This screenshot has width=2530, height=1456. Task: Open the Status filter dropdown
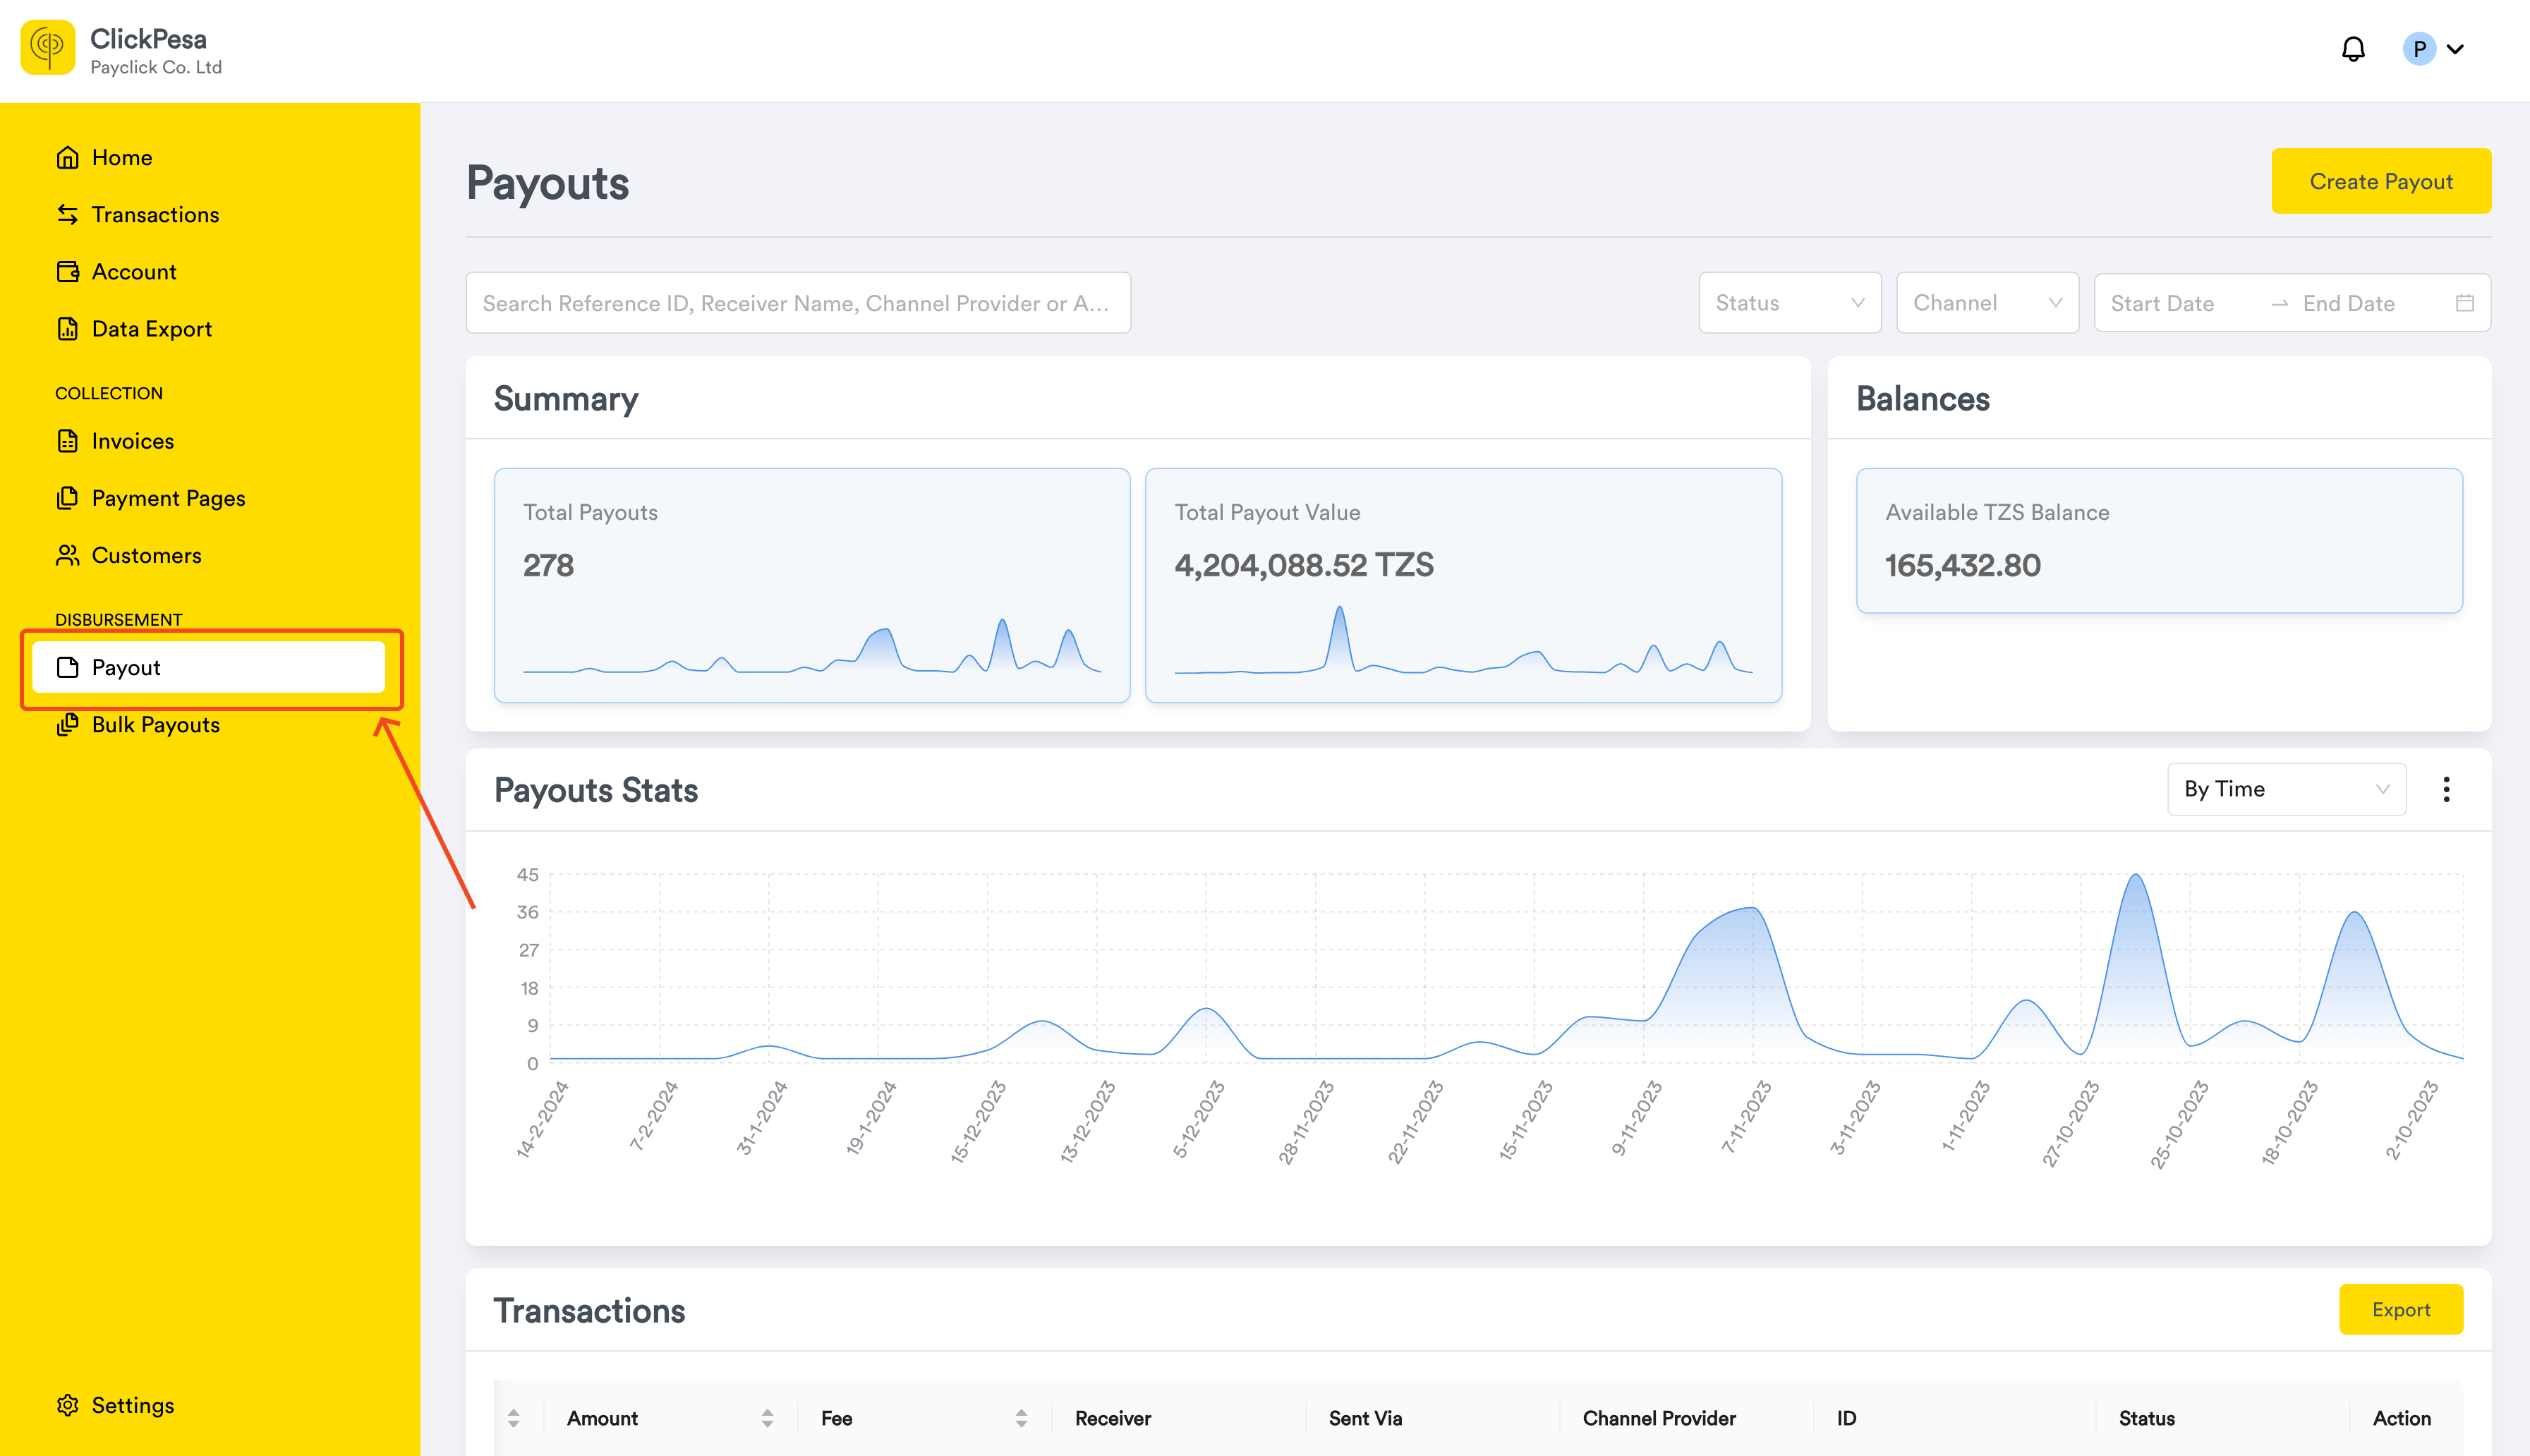coord(1790,302)
